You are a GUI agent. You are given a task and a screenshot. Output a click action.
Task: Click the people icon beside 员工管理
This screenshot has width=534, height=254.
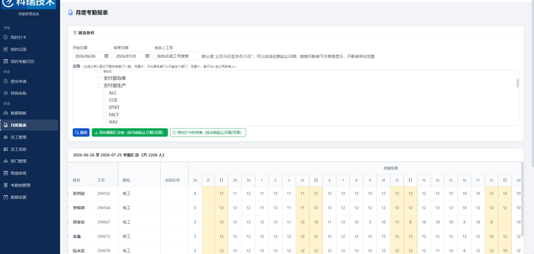[x=5, y=137]
